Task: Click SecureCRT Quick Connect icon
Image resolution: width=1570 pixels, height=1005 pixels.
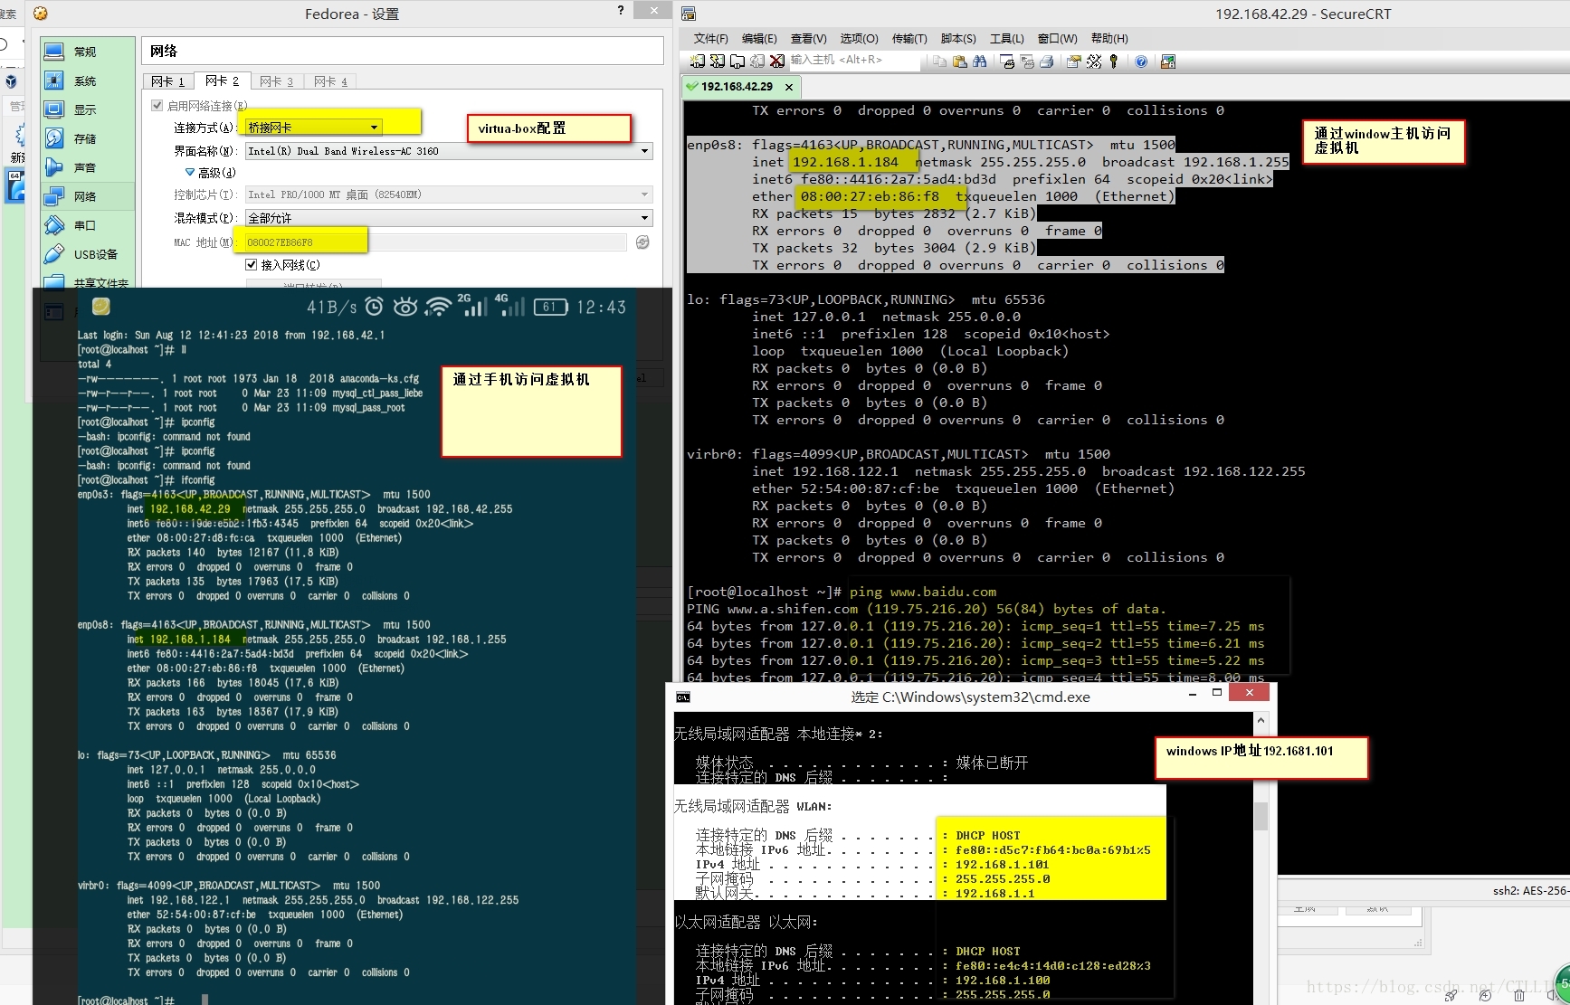Action: (x=718, y=62)
